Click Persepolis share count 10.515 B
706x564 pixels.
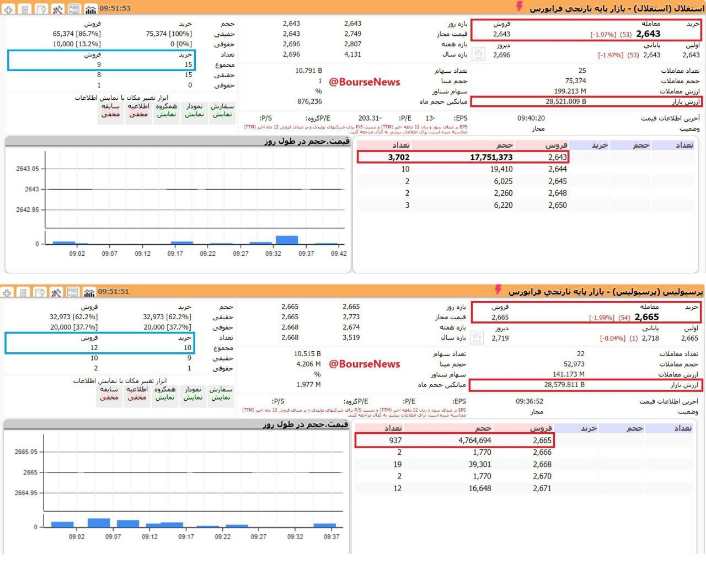pos(307,353)
